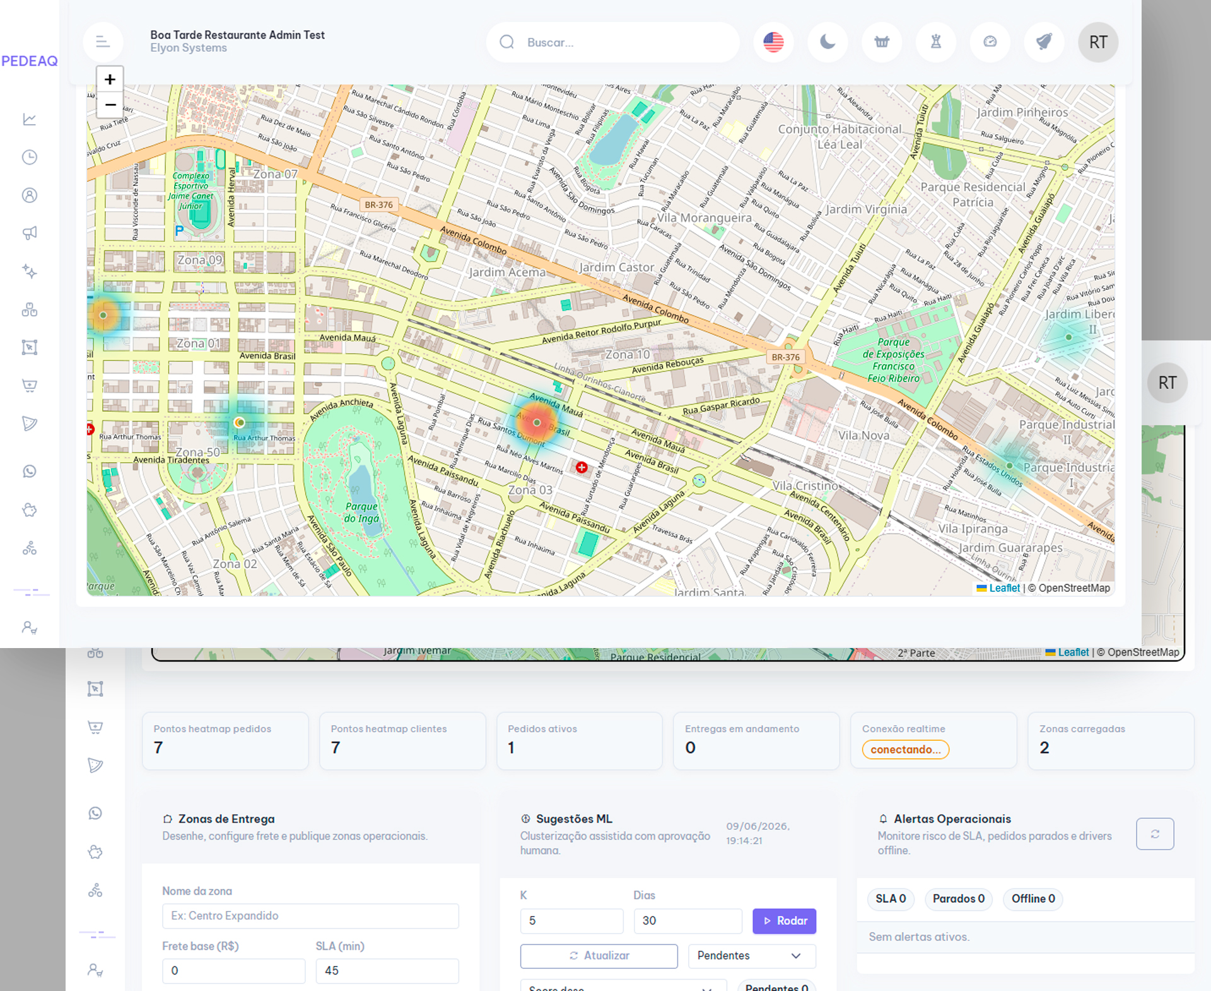Open delivery bike icon in front sidebar
The height and width of the screenshot is (991, 1211).
point(30,548)
